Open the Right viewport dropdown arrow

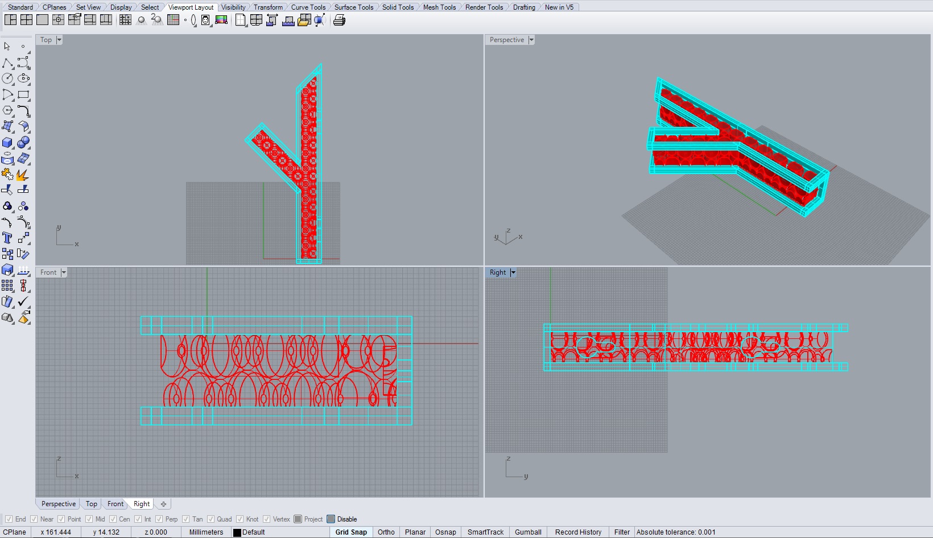pos(513,272)
